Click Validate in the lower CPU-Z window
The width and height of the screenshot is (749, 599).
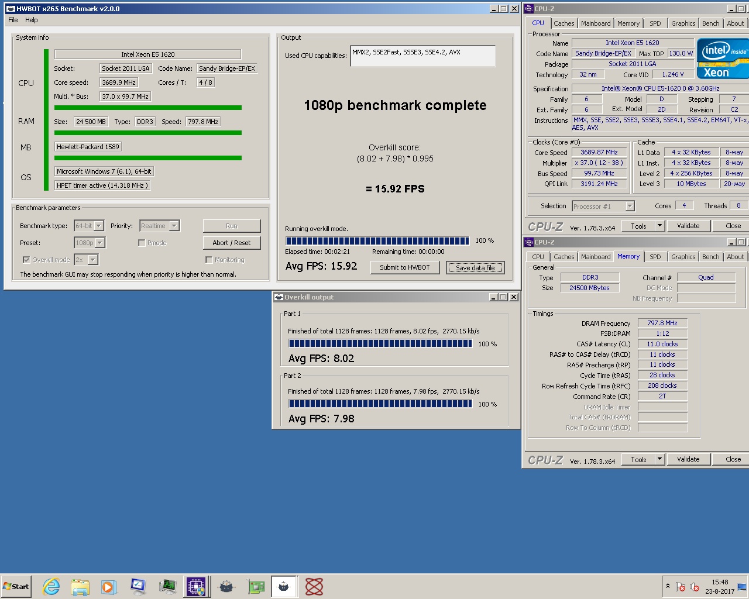(688, 459)
